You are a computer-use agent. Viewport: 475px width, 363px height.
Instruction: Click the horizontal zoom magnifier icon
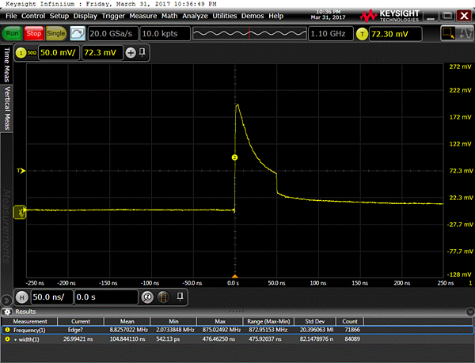[147, 297]
